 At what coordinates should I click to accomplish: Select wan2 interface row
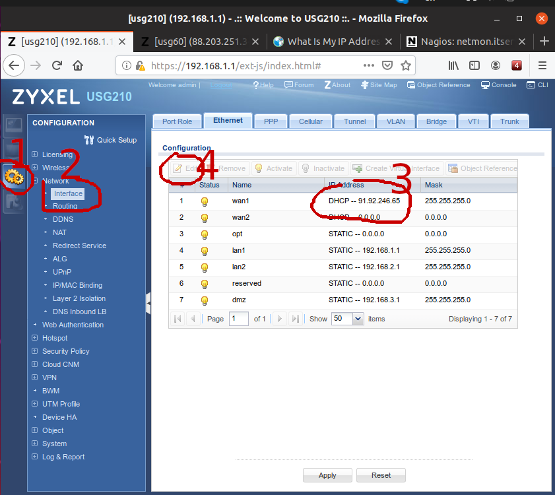coord(343,217)
